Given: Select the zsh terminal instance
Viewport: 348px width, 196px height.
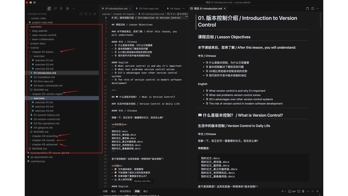Looking at the screenshot, I should 292,191.
